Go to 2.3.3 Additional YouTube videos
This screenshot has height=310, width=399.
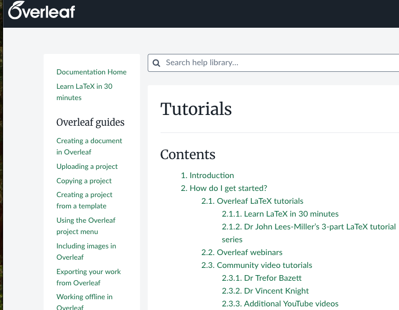tap(280, 304)
